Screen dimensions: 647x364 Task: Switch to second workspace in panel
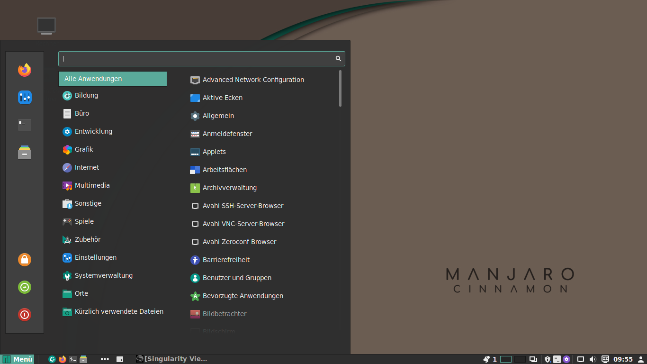[x=520, y=359]
